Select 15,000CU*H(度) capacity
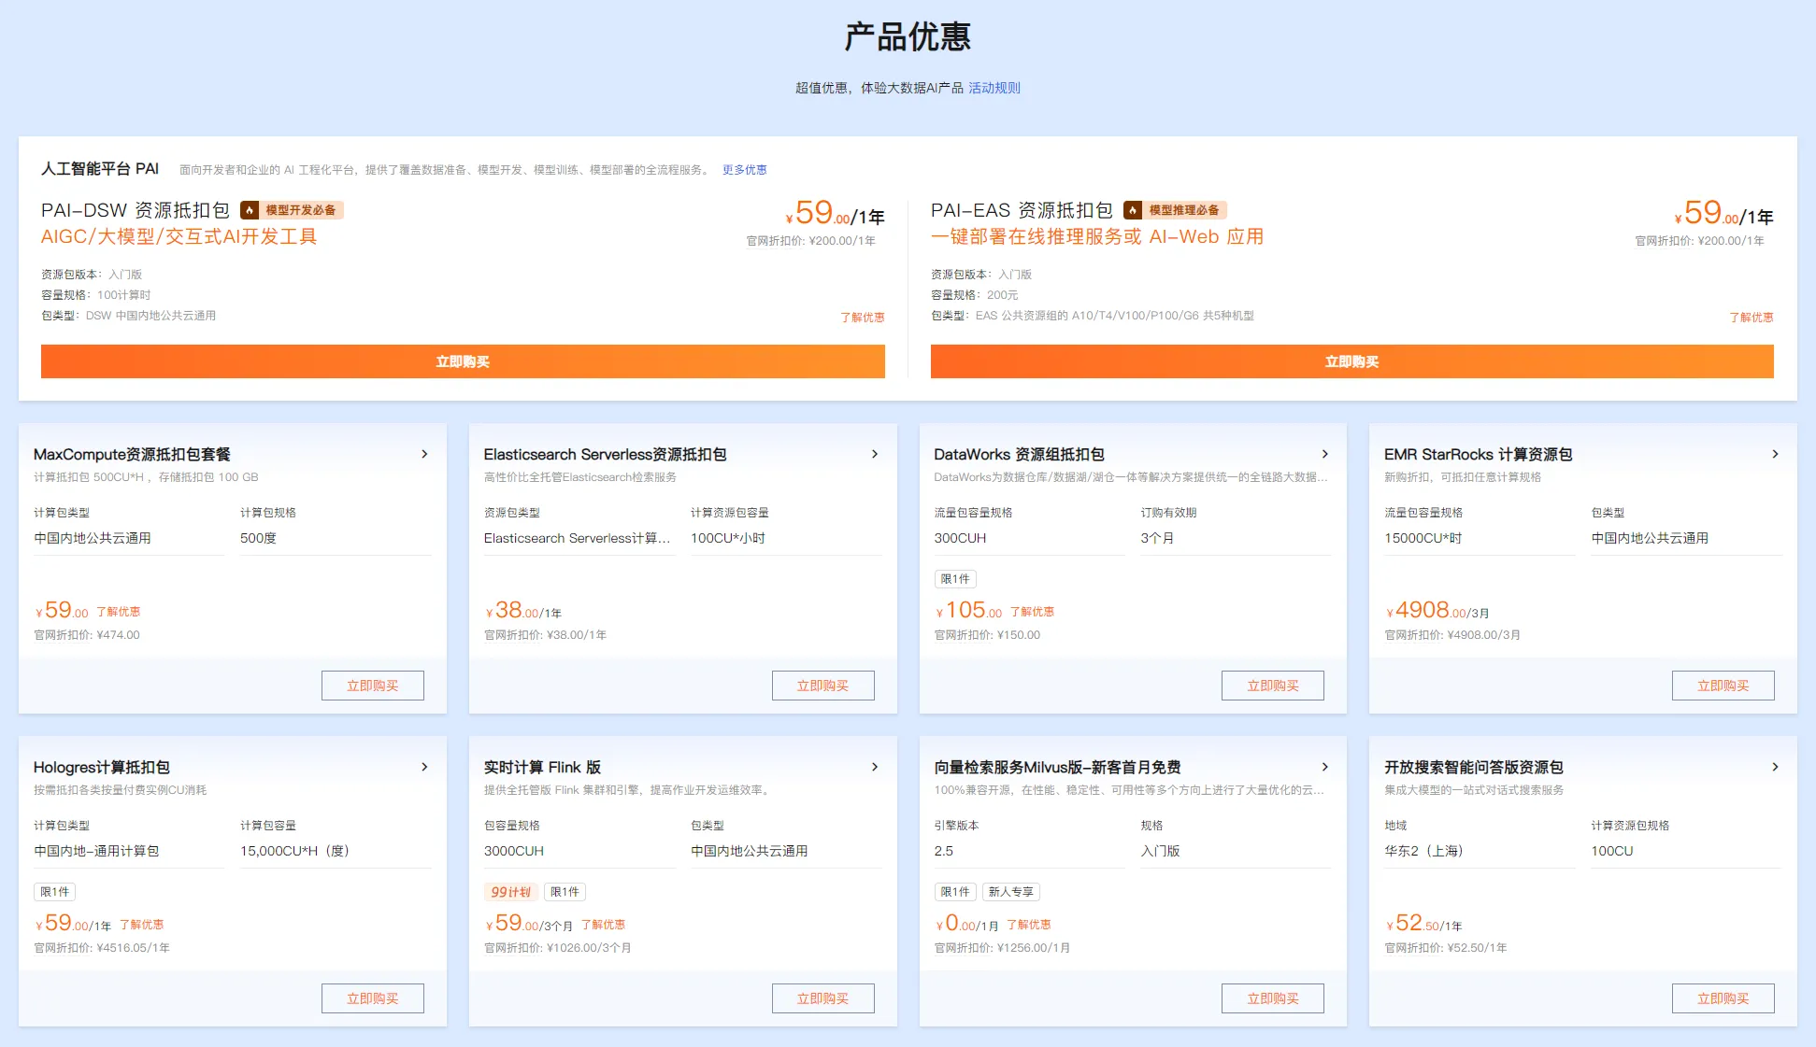The height and width of the screenshot is (1047, 1816). click(x=294, y=851)
